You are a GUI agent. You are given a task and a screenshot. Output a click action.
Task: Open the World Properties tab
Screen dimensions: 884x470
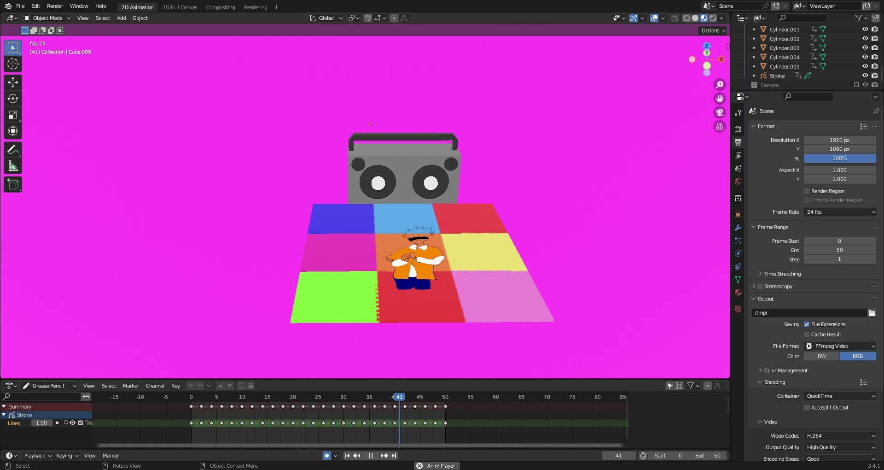738,181
